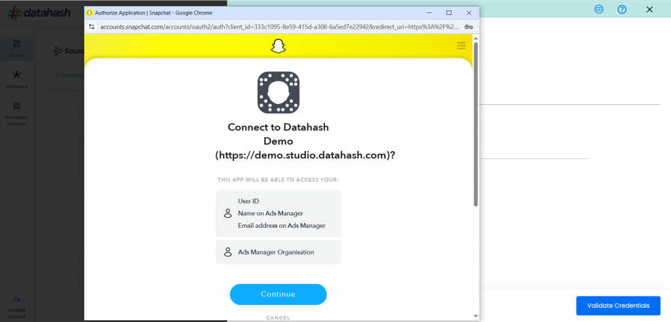Open the documentation book icon
This screenshot has width=671, height=322.
(599, 9)
